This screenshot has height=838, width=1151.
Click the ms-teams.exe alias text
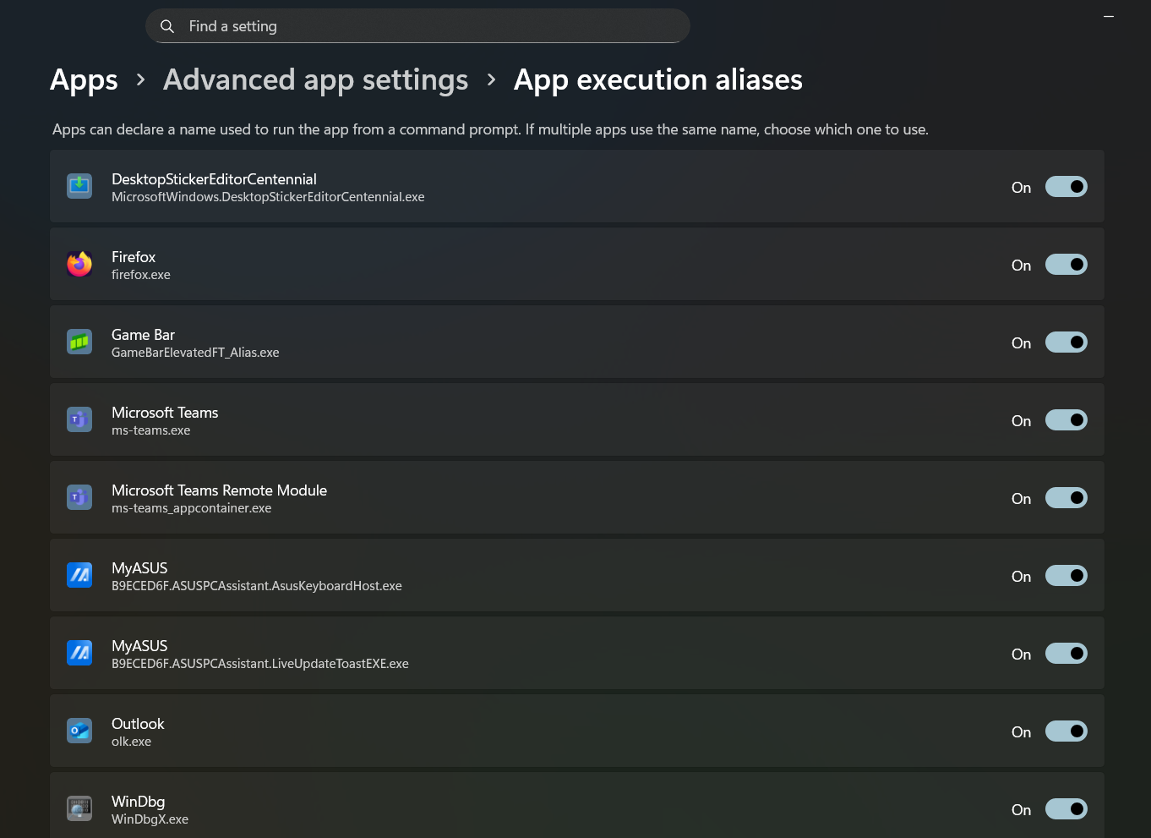151,430
